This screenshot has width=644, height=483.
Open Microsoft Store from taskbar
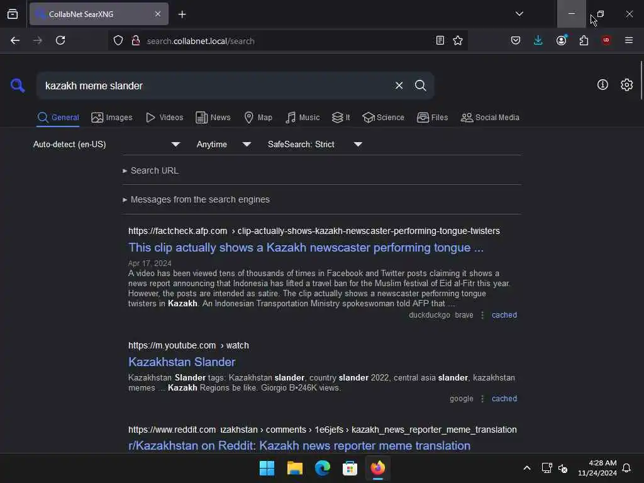(x=350, y=468)
